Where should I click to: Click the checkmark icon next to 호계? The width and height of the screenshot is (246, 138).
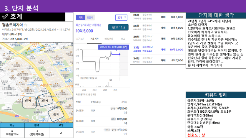tap(5, 16)
